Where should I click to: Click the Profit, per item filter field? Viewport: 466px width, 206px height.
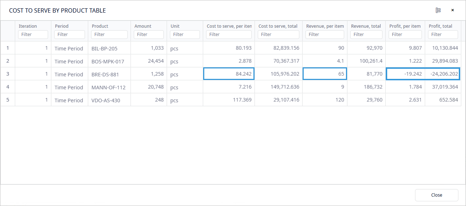click(x=405, y=35)
